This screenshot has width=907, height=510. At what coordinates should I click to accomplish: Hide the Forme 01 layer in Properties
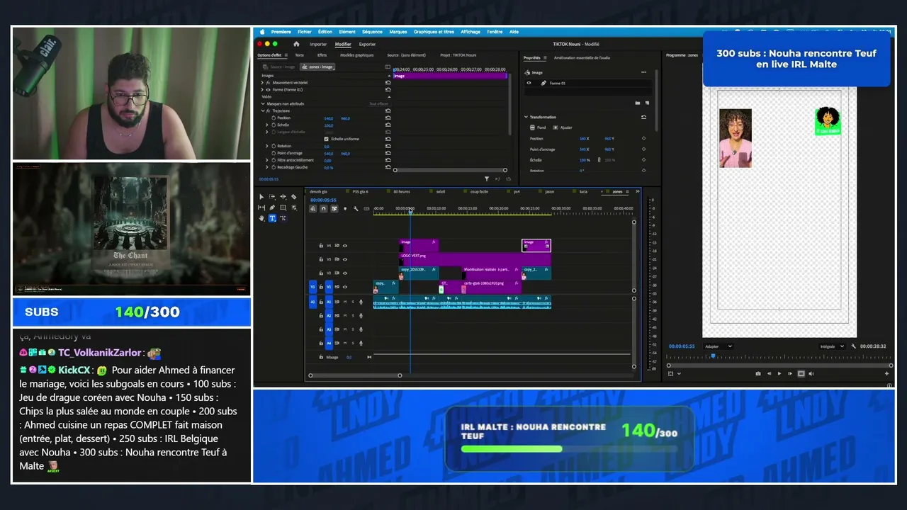(529, 83)
